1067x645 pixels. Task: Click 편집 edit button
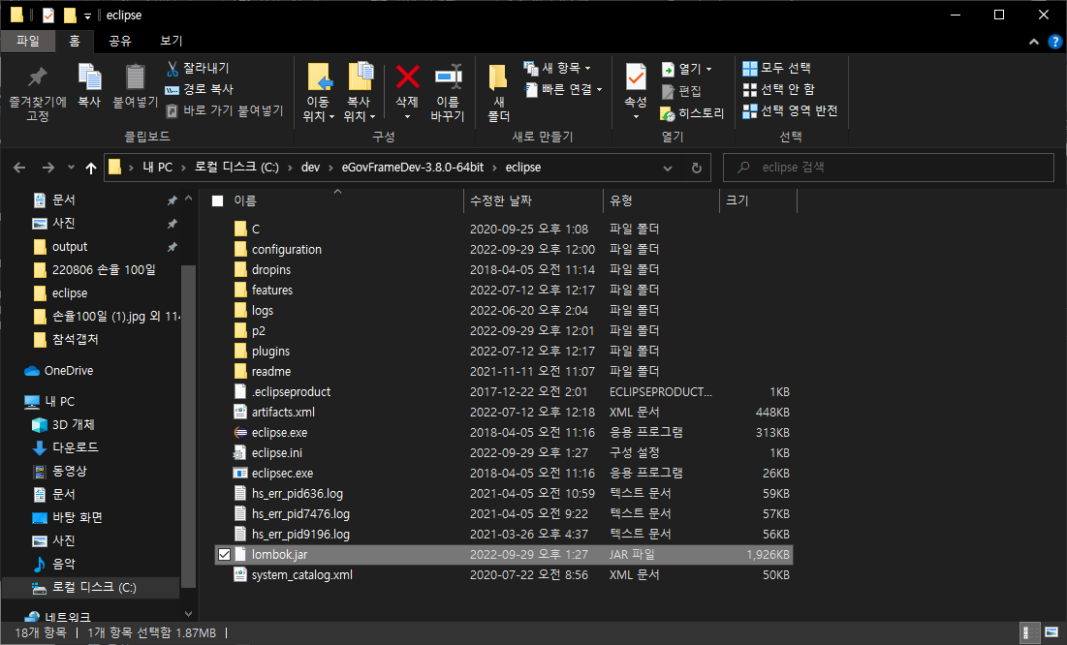pos(681,90)
